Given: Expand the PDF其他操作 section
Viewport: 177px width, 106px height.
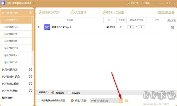Looking at the screenshot, I should 30,91.
